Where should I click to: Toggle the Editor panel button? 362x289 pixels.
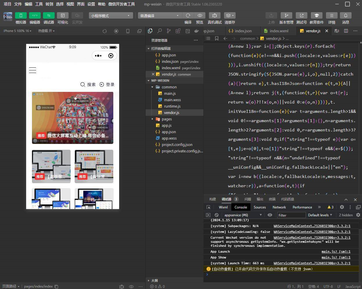(x=35, y=15)
